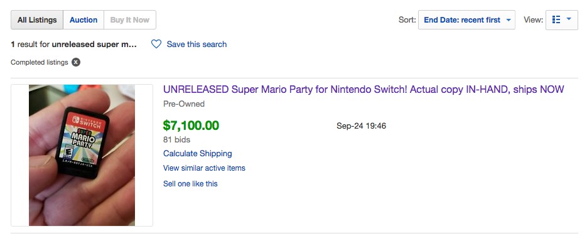The width and height of the screenshot is (587, 246).
Task: Click the list view icon in View selector
Action: 556,19
